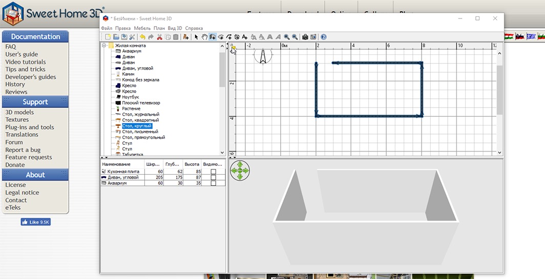Redo action with grey arrow icon
The height and width of the screenshot is (279, 545).
click(151, 37)
